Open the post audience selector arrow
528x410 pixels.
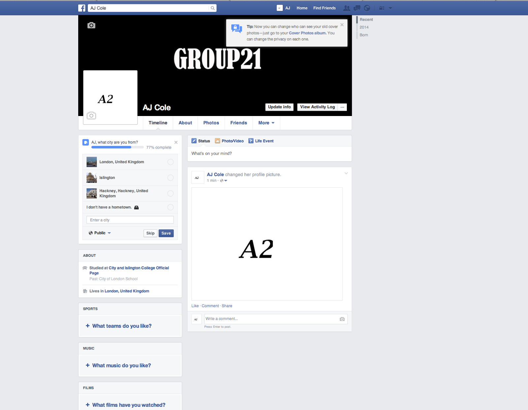coord(226,181)
